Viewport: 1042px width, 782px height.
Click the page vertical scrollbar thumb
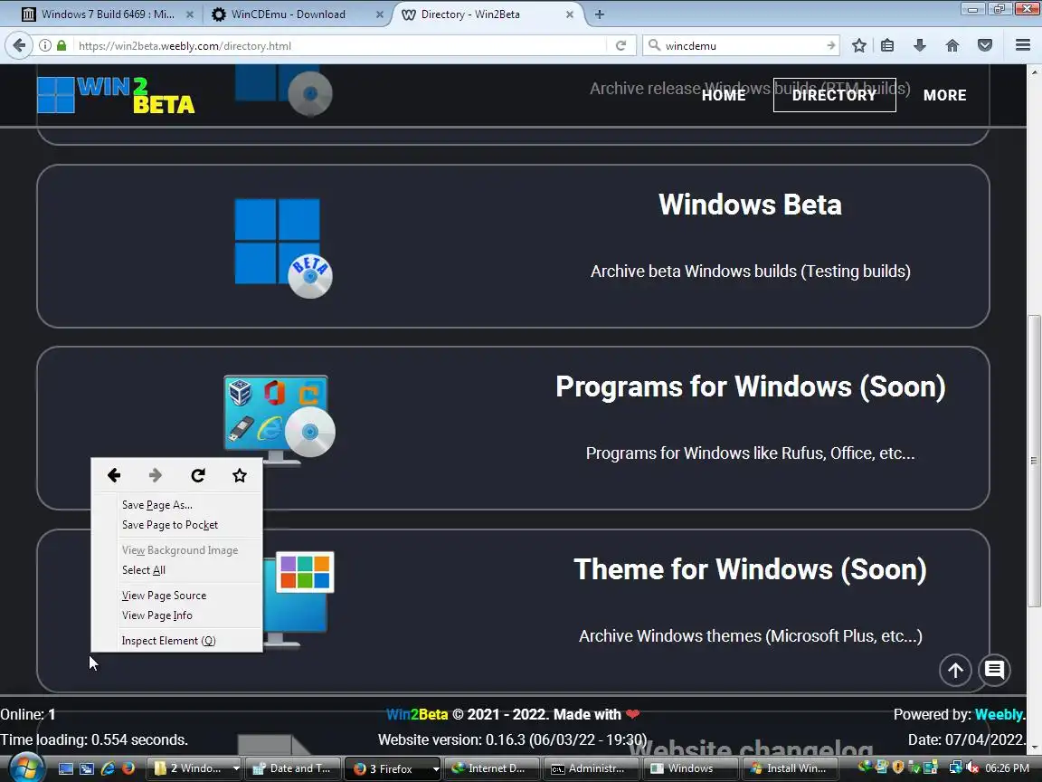point(1033,460)
